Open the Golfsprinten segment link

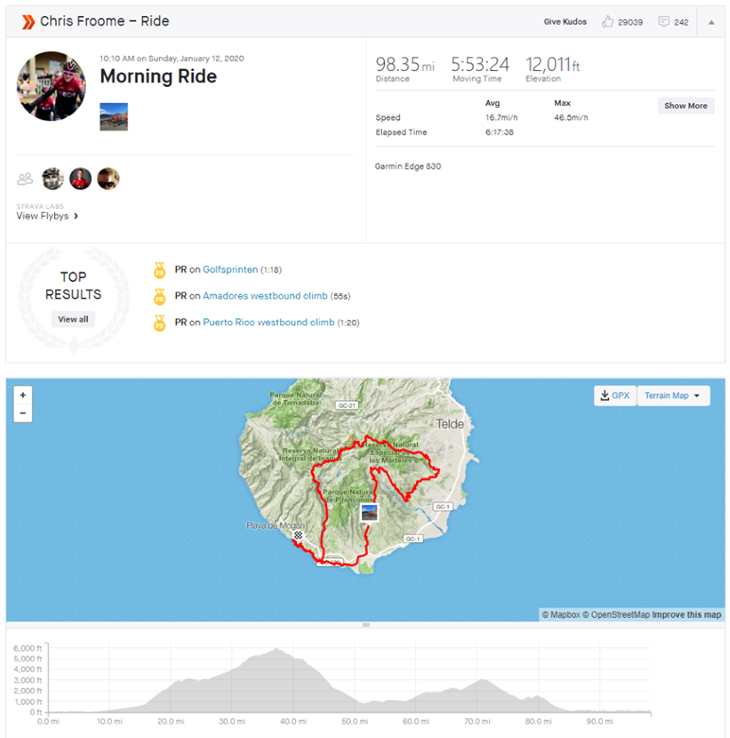pyautogui.click(x=230, y=270)
